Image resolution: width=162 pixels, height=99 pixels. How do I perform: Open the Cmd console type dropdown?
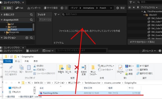48,51
